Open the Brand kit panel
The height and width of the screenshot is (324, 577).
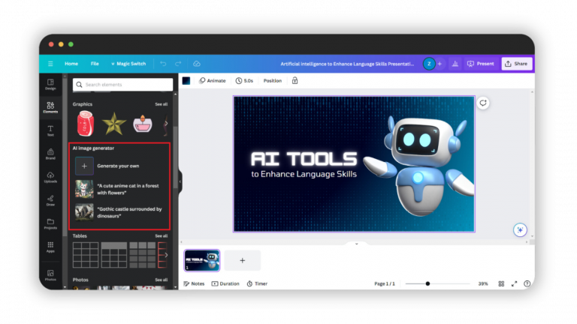(50, 154)
